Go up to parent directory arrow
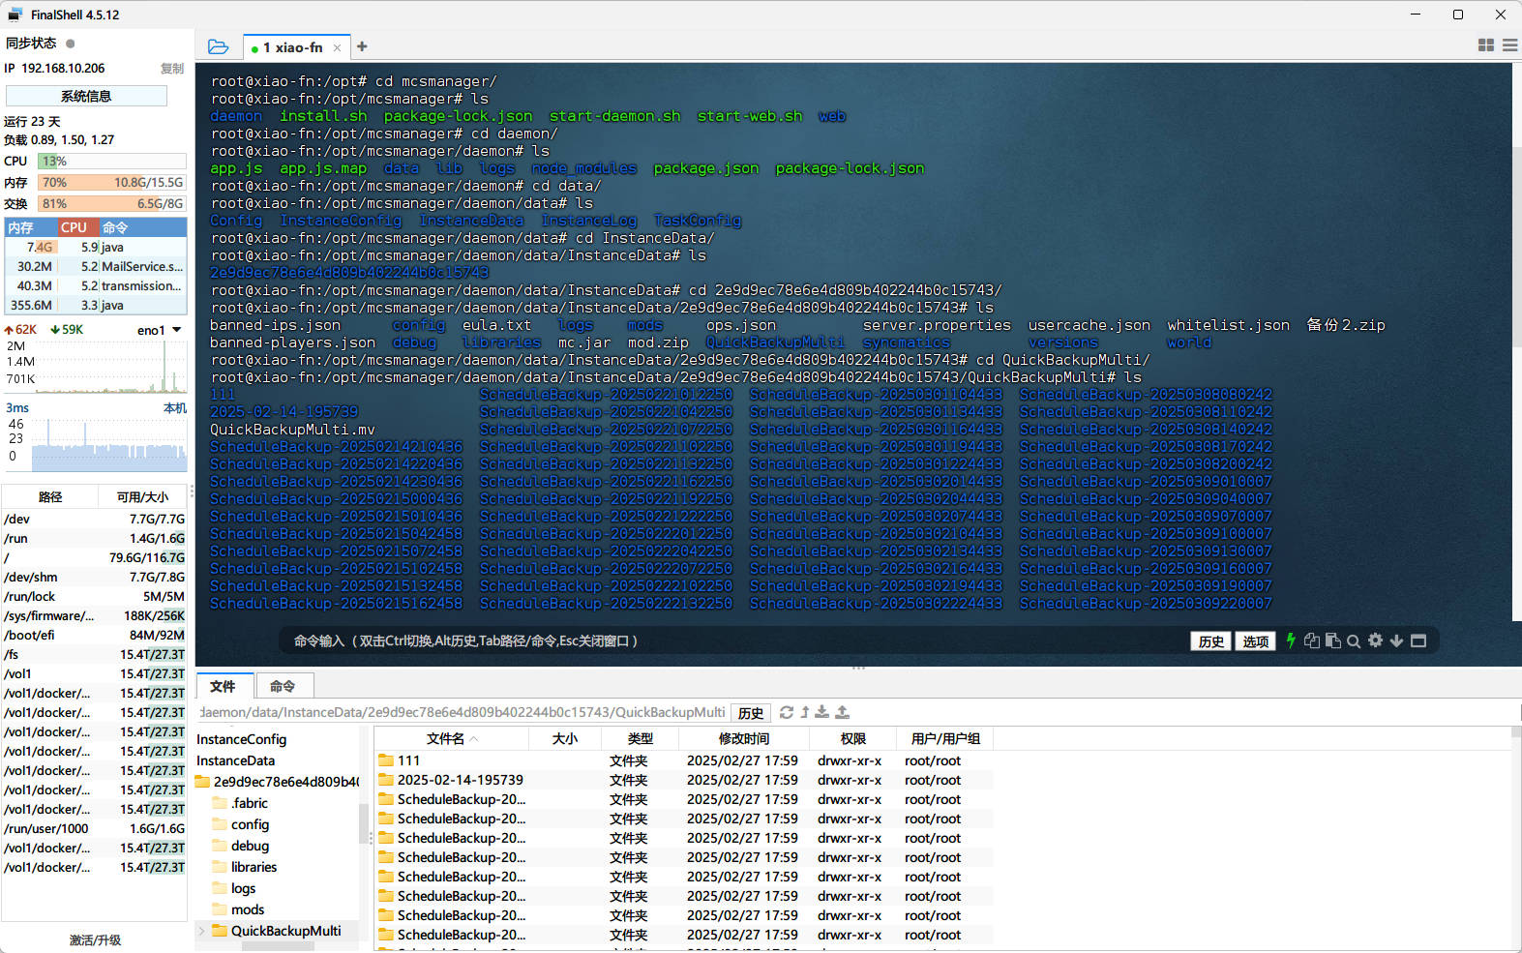The height and width of the screenshot is (953, 1522). point(804,712)
